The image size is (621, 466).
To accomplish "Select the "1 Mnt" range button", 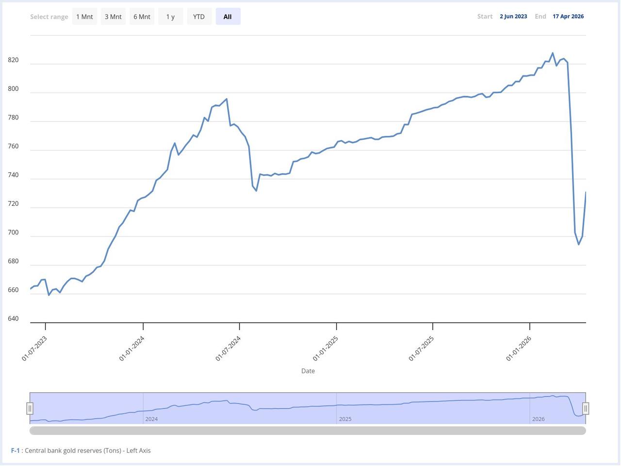I will [x=84, y=16].
